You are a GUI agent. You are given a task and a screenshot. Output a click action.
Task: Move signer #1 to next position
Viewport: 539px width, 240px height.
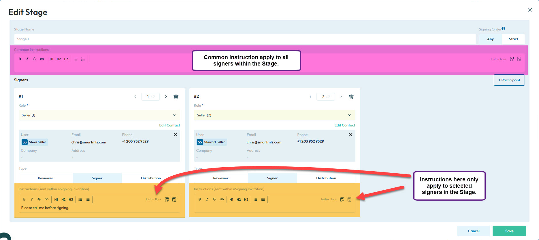coord(166,97)
